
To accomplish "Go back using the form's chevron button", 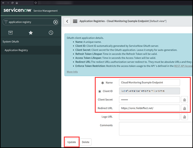I will (x=67, y=21).
